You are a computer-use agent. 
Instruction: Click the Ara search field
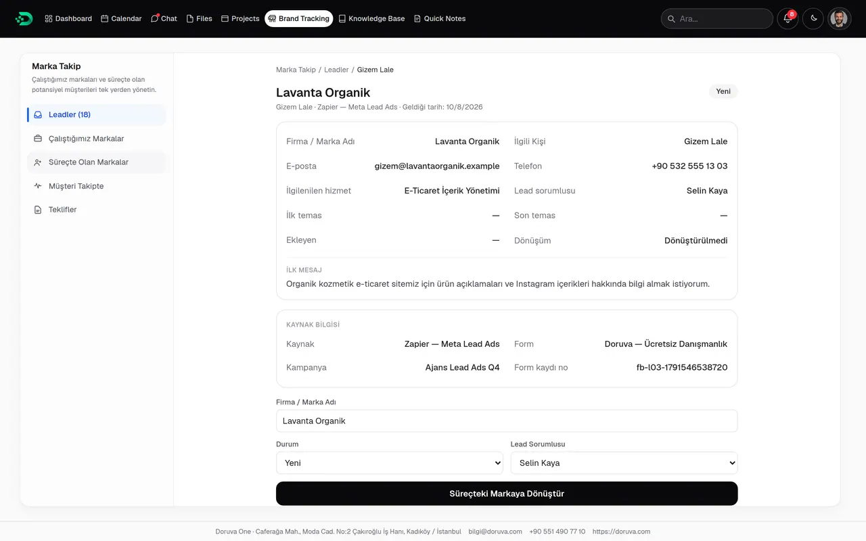pyautogui.click(x=717, y=19)
